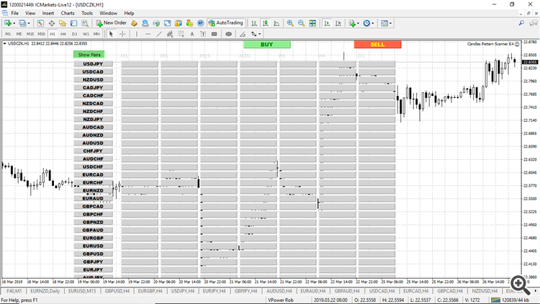Click the New Order button
The width and height of the screenshot is (540, 304).
coord(111,23)
